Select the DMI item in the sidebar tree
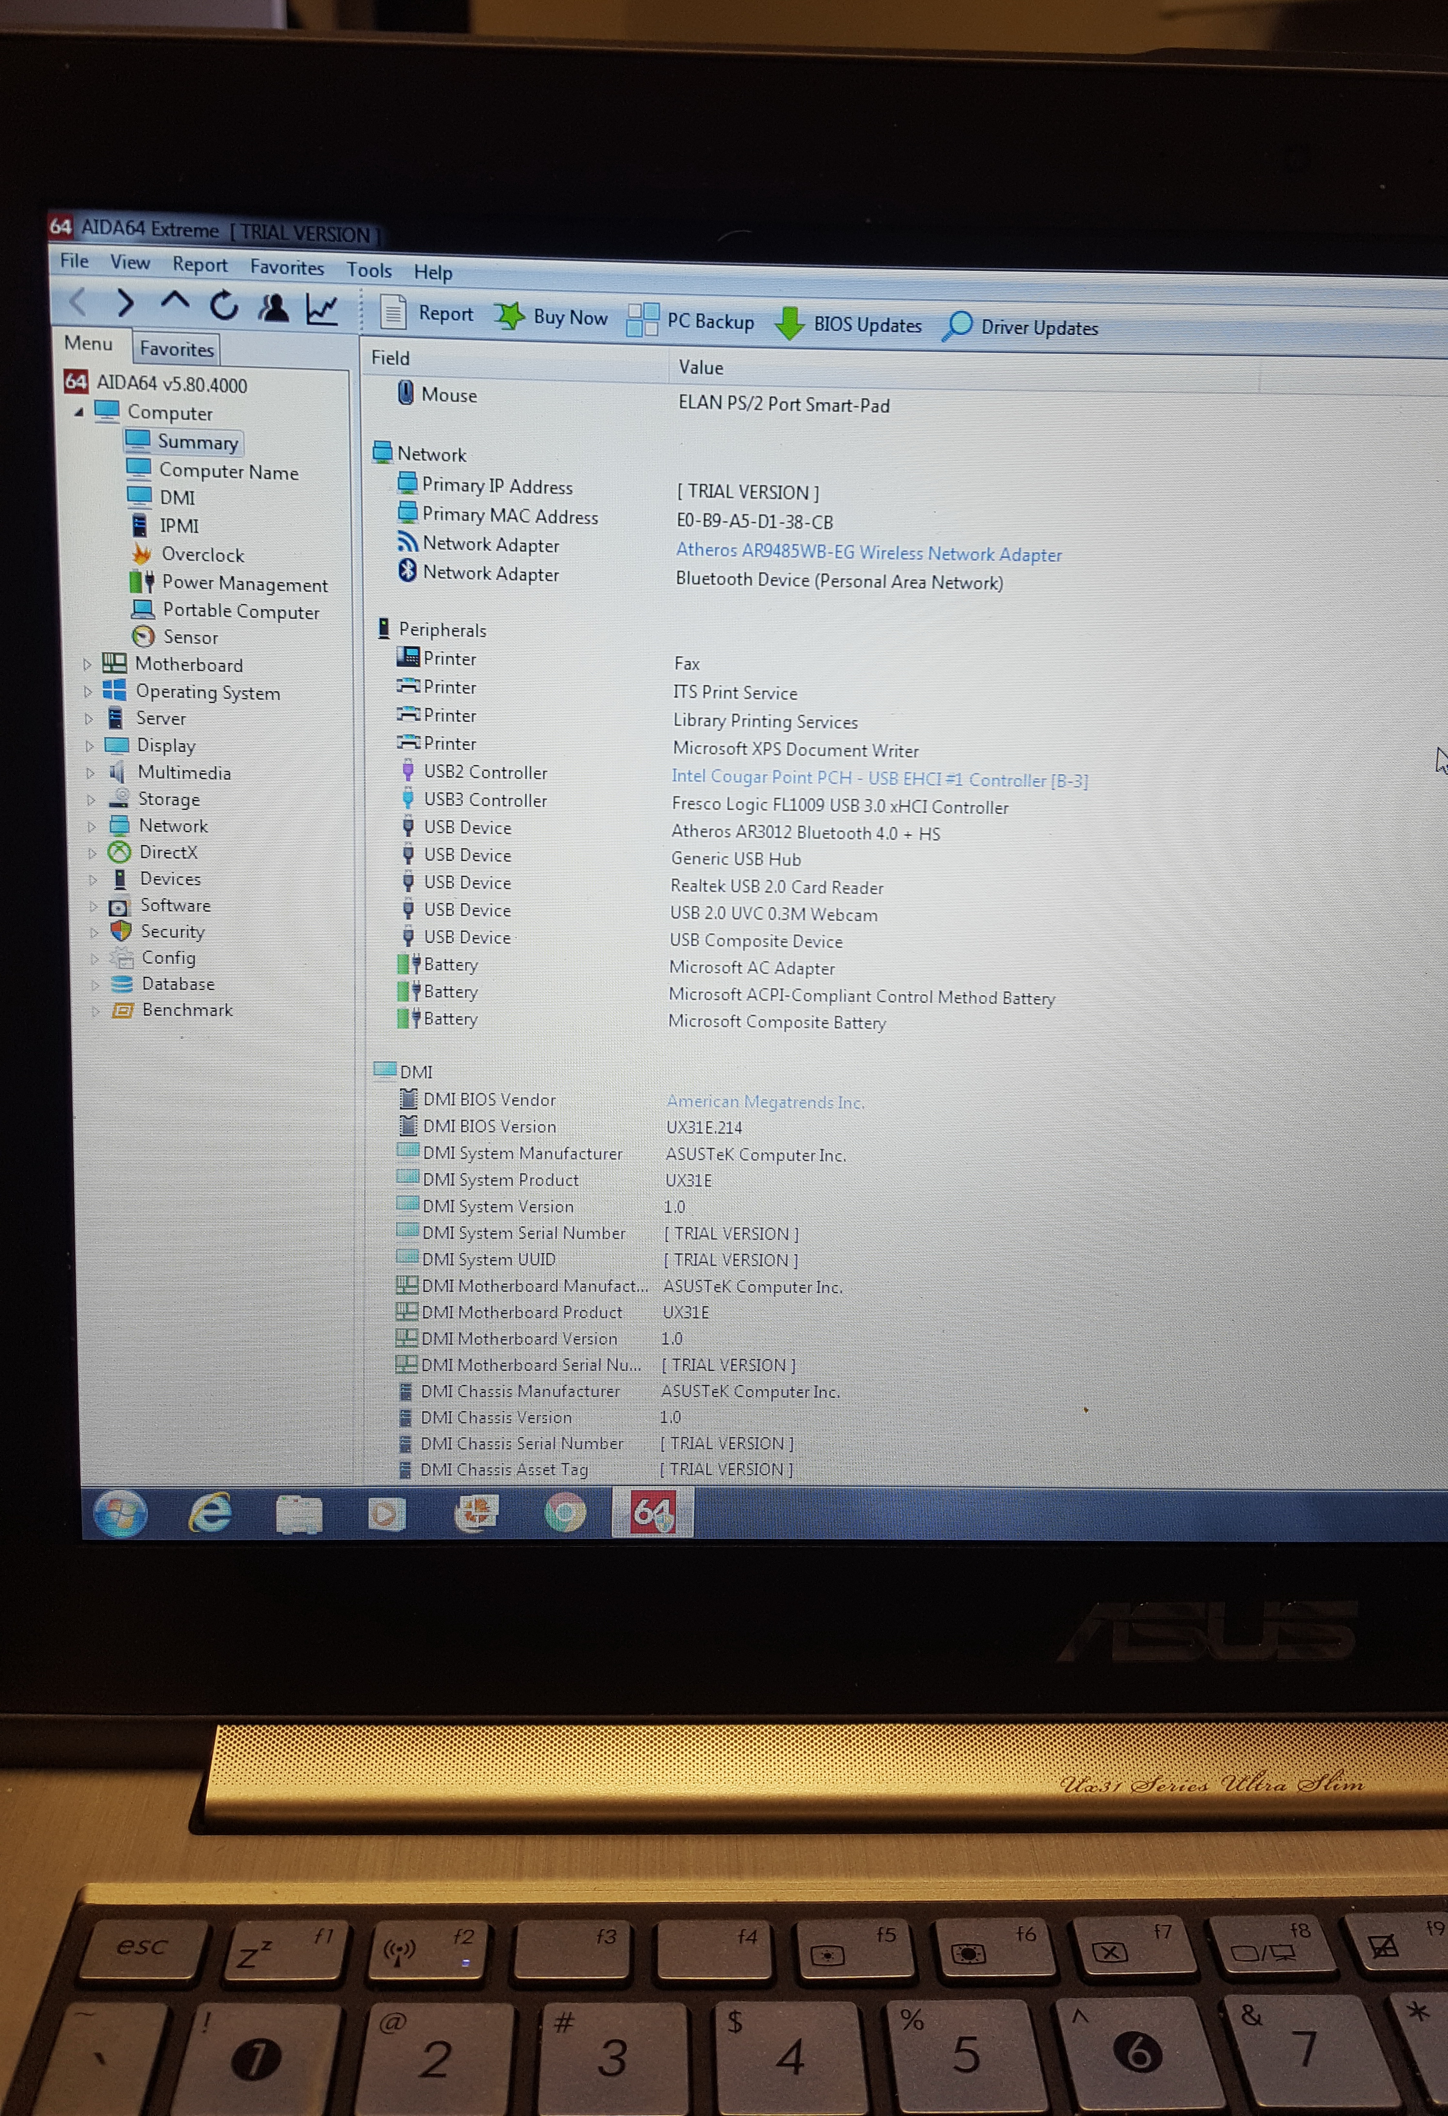 click(x=177, y=497)
